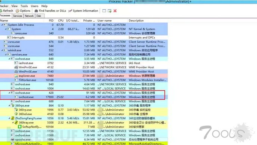Click the Refresh toolbar icon
This screenshot has width=257, height=145.
[x=1, y=11]
